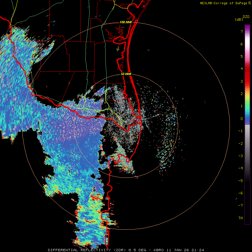Click the NEXLAB-College of DuPage watermark text
This screenshot has height=252, width=252.
tap(223, 3)
